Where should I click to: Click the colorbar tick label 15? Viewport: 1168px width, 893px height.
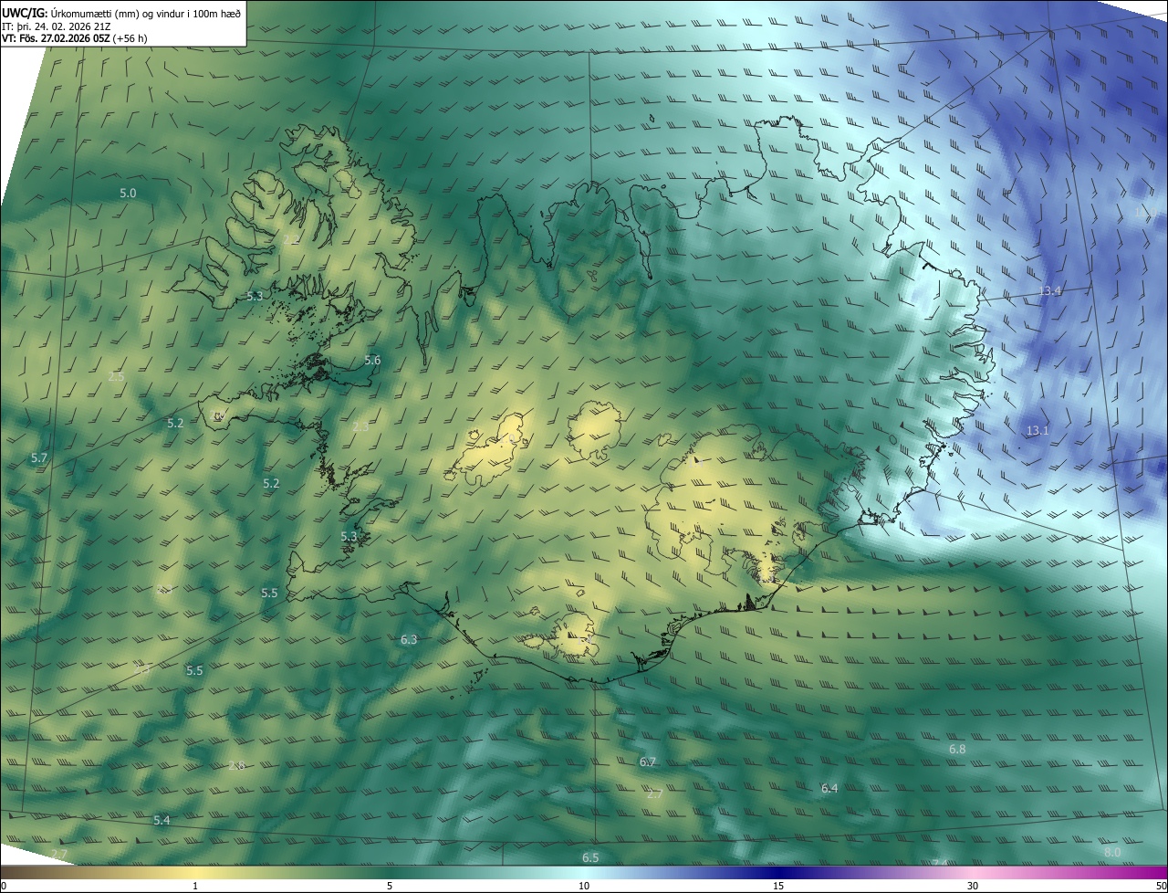(778, 886)
